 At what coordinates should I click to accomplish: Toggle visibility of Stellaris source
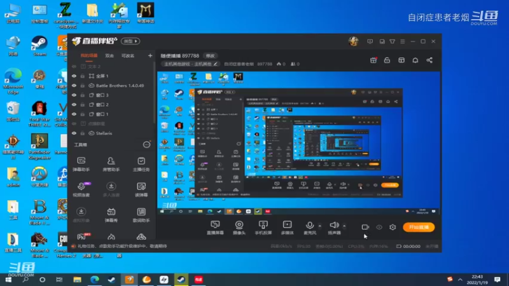coord(74,133)
